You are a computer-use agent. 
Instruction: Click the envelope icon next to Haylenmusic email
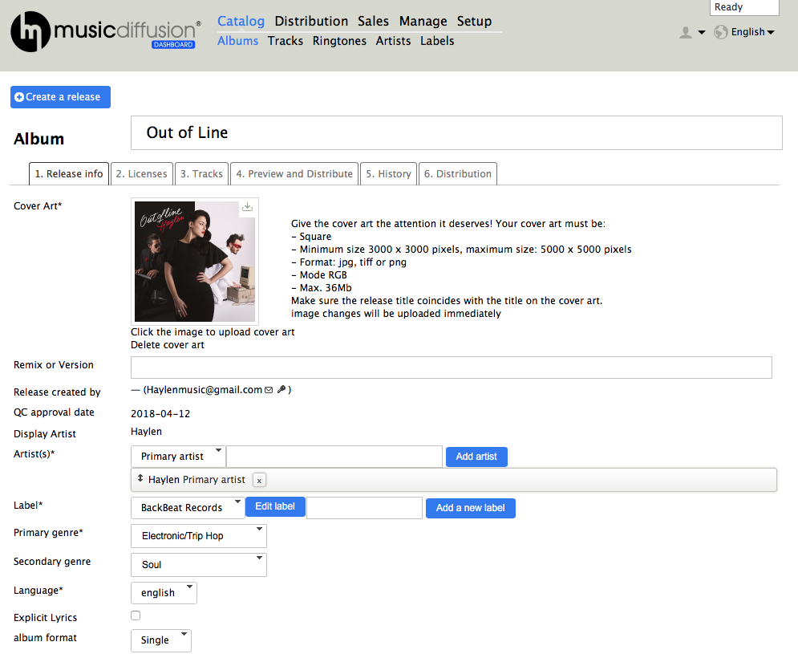click(268, 389)
